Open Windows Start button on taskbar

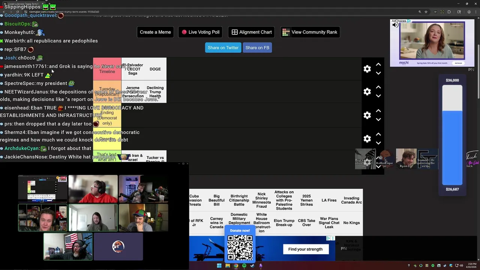point(219,266)
